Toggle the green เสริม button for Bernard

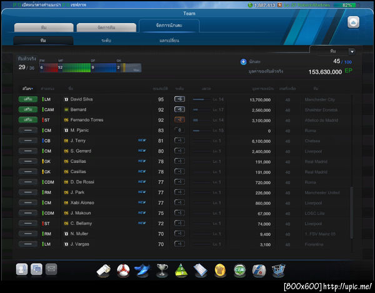28,109
